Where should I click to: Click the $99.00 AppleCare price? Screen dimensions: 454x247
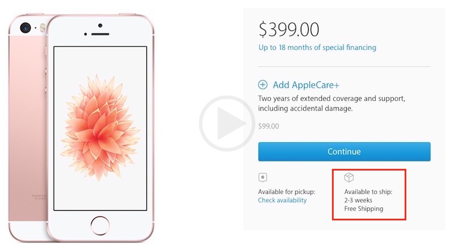tap(268, 126)
